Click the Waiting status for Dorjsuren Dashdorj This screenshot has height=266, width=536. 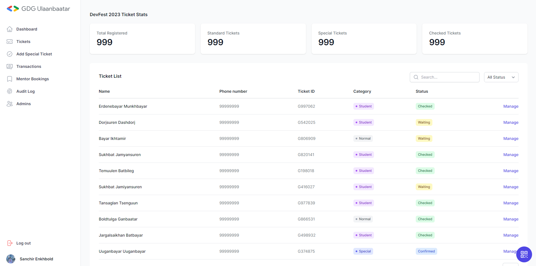424,122
